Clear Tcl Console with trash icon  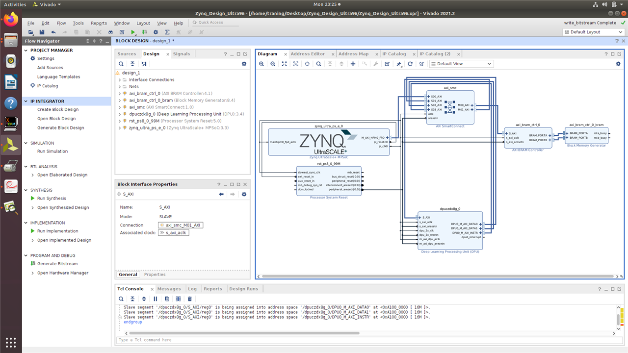(x=190, y=299)
